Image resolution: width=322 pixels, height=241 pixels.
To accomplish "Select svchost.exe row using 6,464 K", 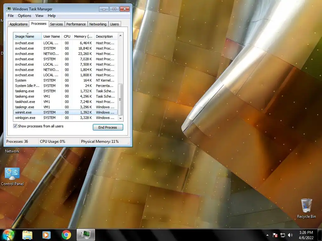I will click(x=65, y=43).
